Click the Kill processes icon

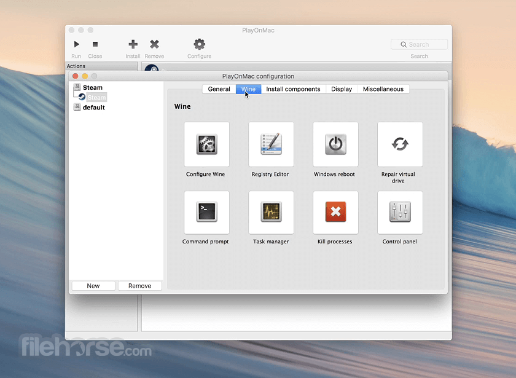(335, 213)
